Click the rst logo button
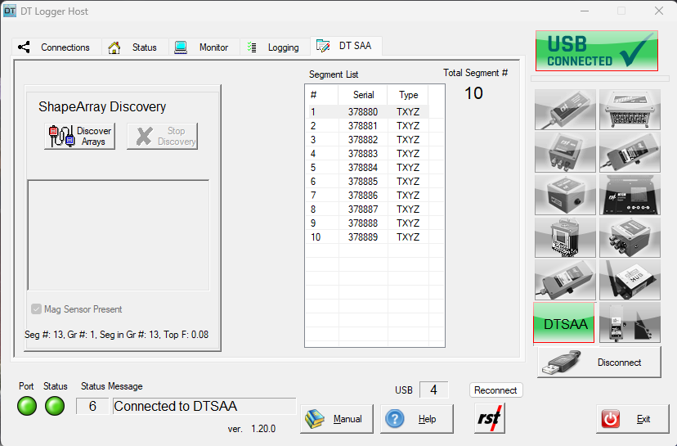The image size is (677, 446). [490, 418]
